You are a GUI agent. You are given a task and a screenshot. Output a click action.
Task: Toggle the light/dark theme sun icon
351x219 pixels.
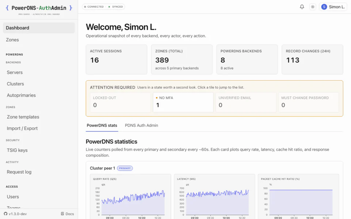click(313, 7)
